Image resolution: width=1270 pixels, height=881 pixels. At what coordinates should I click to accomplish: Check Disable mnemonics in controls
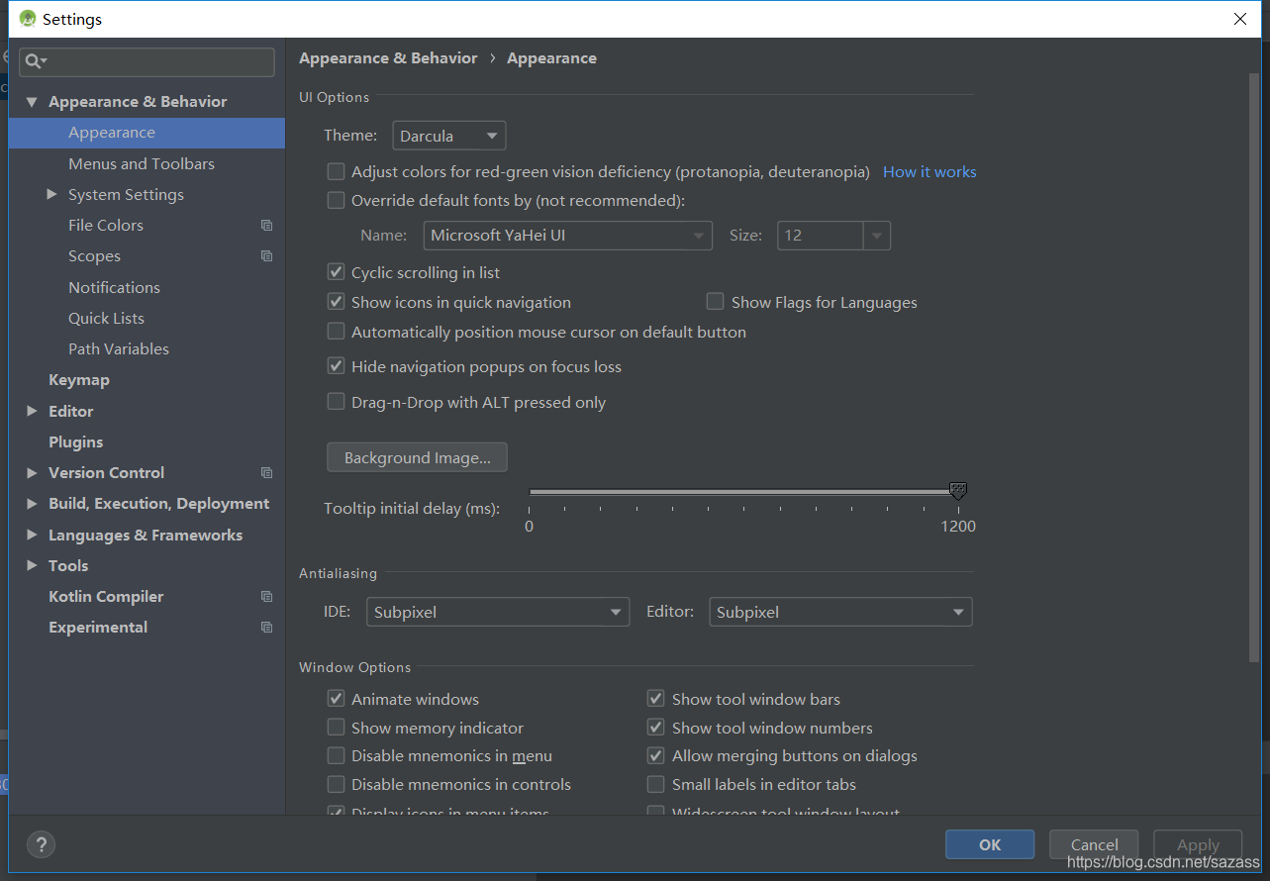pos(337,784)
